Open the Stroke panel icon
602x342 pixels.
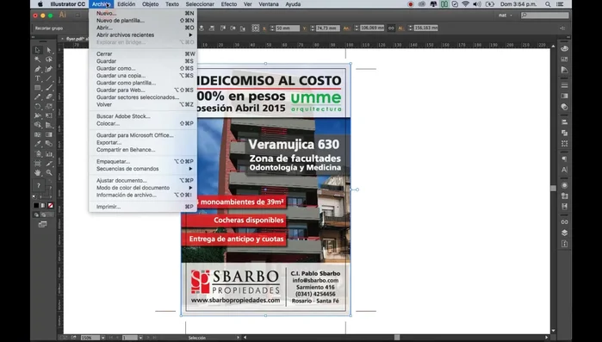pyautogui.click(x=564, y=85)
